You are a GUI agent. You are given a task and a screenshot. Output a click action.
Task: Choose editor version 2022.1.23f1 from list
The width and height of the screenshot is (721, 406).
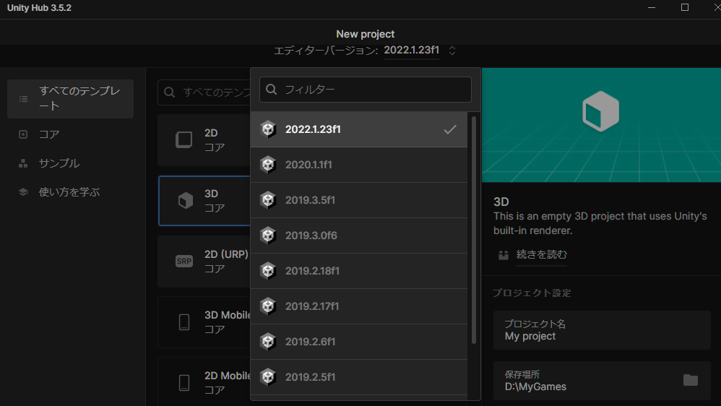coord(358,129)
